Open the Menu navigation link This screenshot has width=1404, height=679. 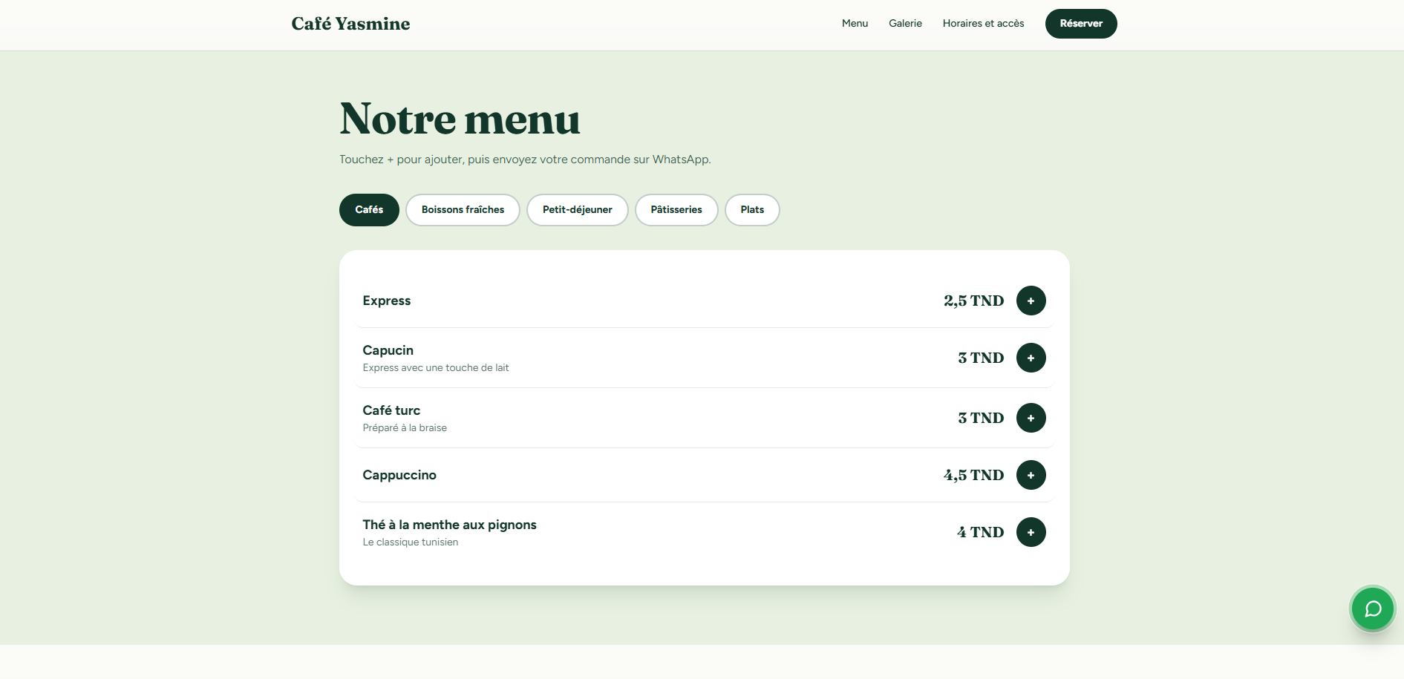pyautogui.click(x=855, y=24)
